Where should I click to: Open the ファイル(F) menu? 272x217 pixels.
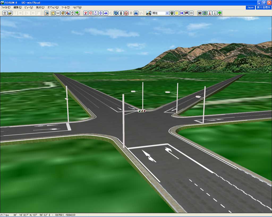pyautogui.click(x=6, y=7)
